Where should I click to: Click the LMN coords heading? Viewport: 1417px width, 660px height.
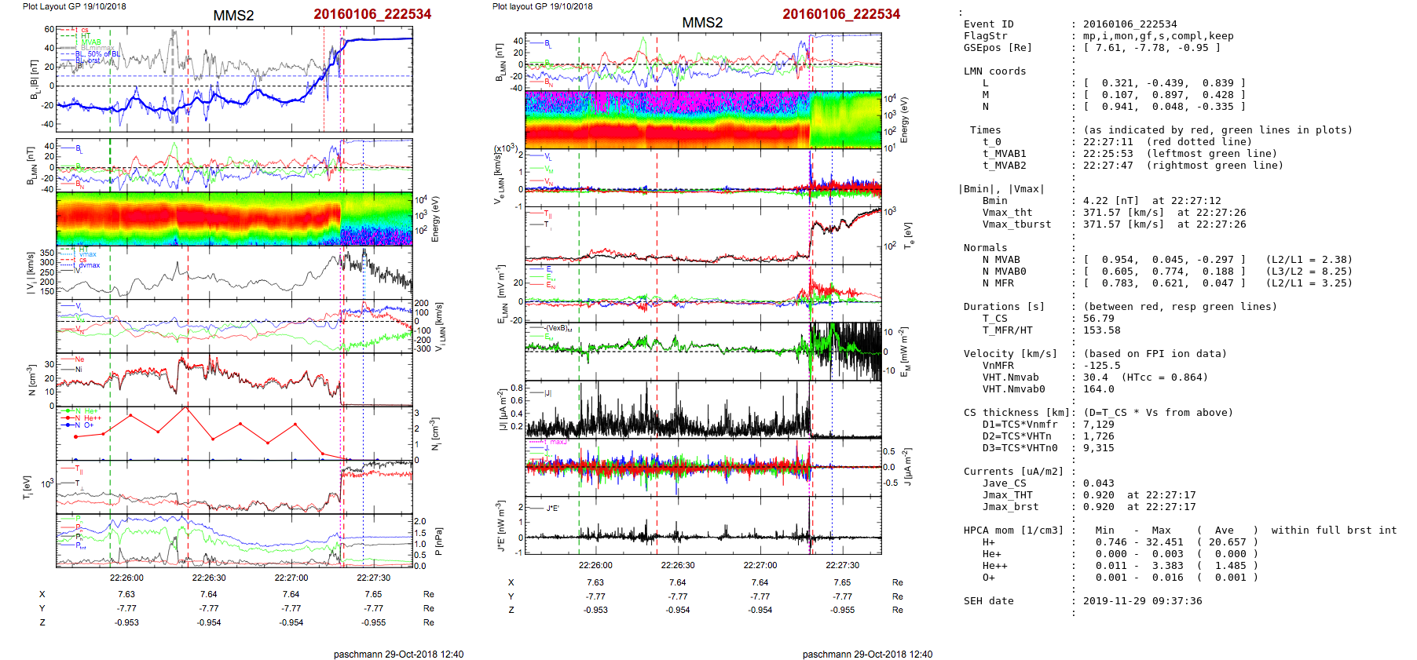tap(994, 71)
